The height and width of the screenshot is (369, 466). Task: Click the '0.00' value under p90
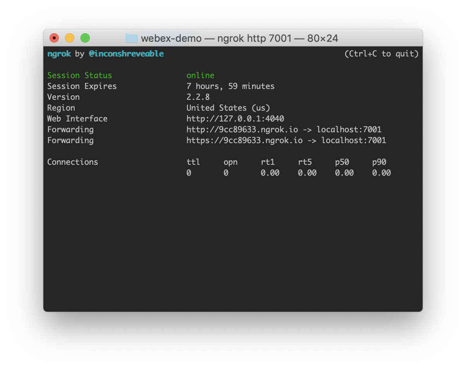click(x=382, y=173)
